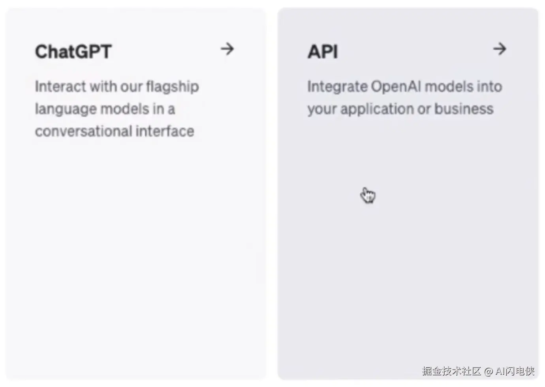Click the 掘金技术社区 watermark text
The image size is (545, 387).
[451, 371]
